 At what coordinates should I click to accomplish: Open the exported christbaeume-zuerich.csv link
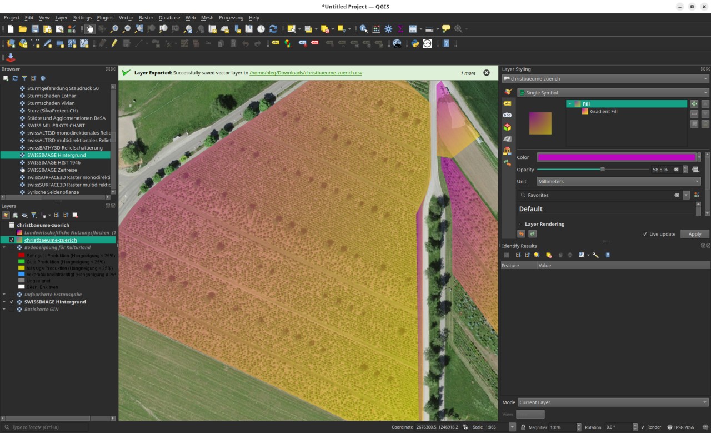tap(306, 73)
